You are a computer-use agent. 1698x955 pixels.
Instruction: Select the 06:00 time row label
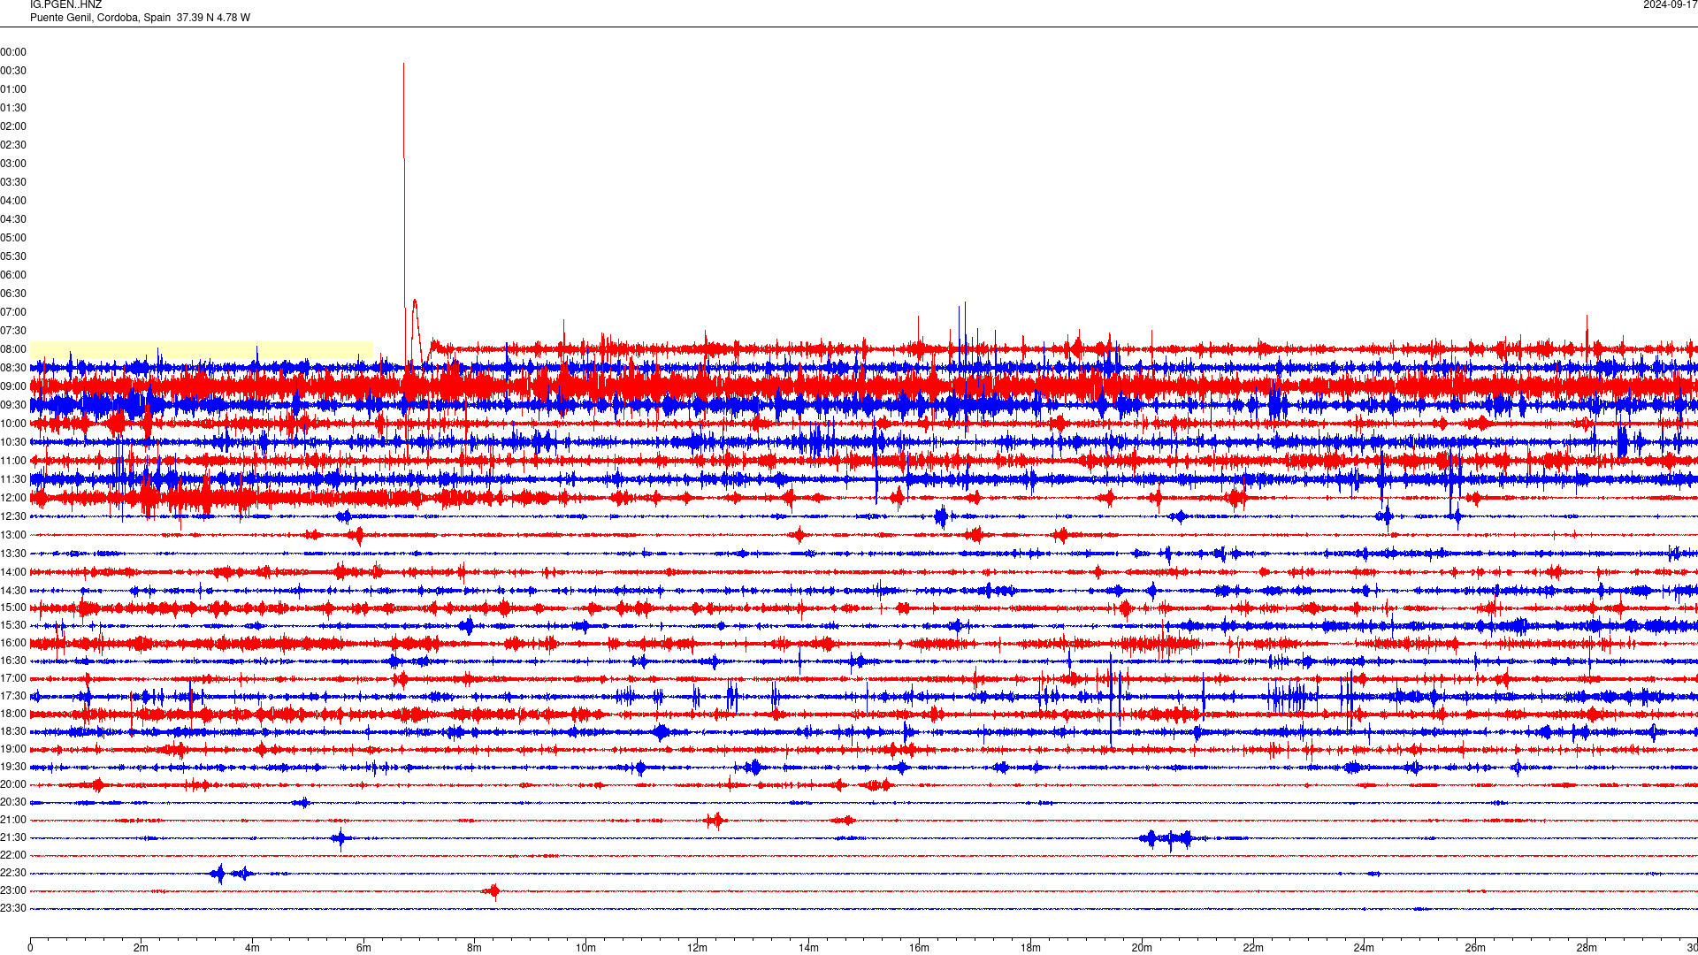tap(13, 275)
